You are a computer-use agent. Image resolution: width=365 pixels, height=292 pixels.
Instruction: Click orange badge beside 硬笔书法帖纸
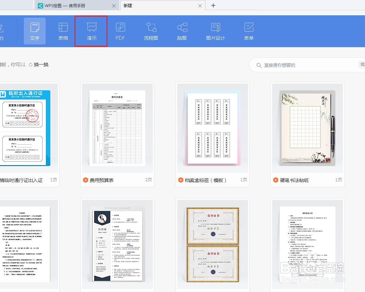276,180
